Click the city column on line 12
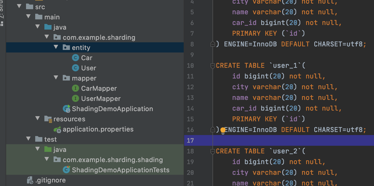Screen dimensions: 374x186 (x=240, y=87)
